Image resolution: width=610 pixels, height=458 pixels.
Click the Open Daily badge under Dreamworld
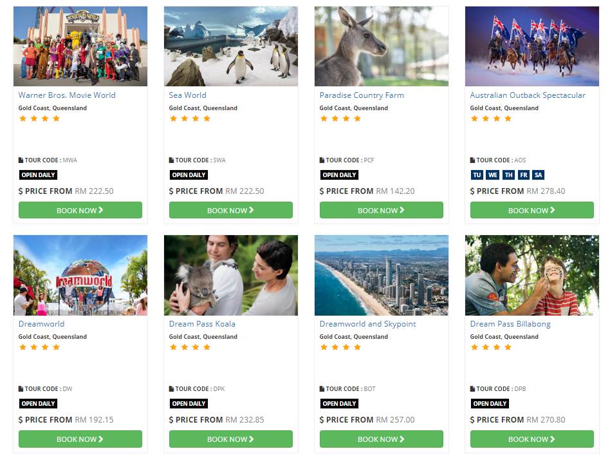coord(38,403)
